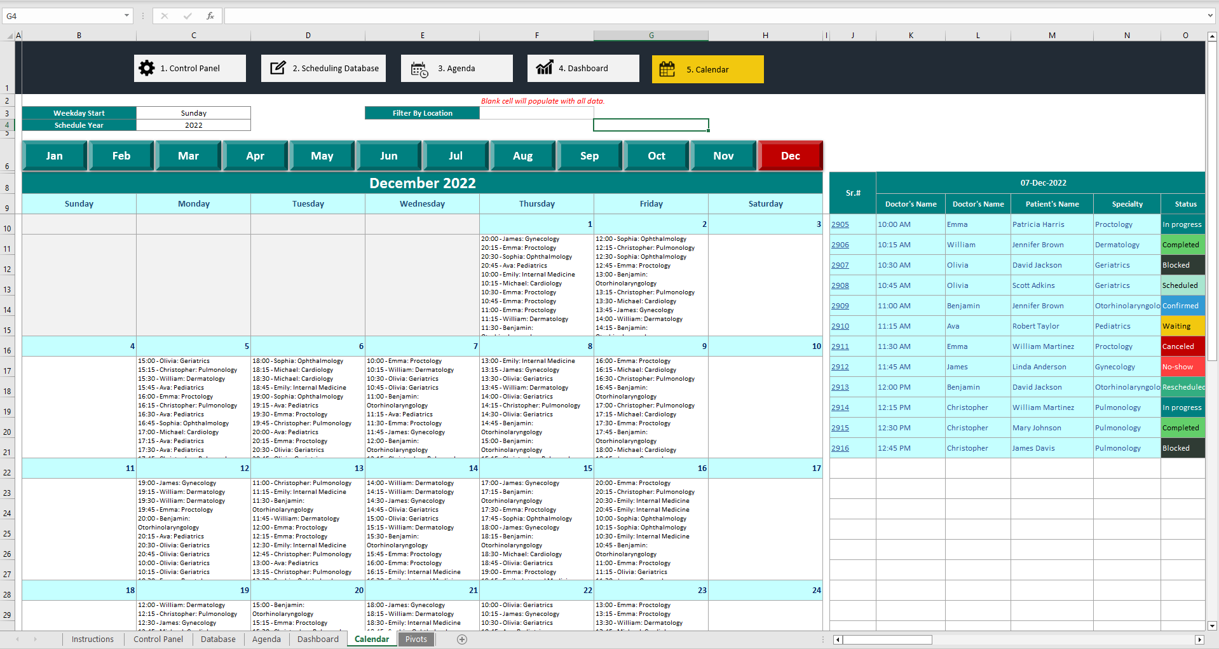The height and width of the screenshot is (649, 1219).
Task: Click the formula bar cancel X icon
Action: point(165,16)
